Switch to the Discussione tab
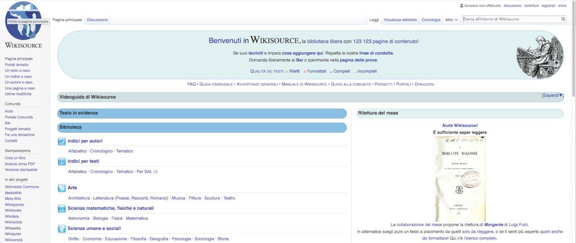Viewport: 576px width, 243px height. tap(97, 20)
